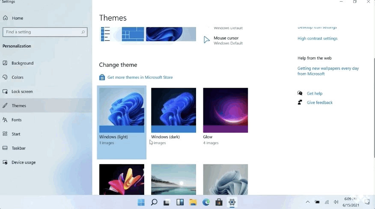
Task: Open the notification center icon
Action: coord(367,202)
